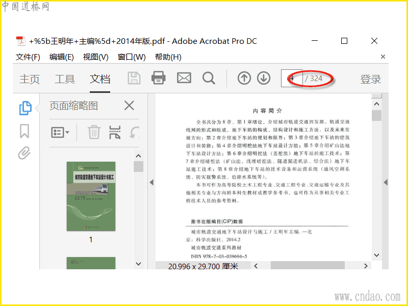Click thumbnail panel scrollbar thumb
The image size is (408, 306).
pyautogui.click(x=138, y=167)
